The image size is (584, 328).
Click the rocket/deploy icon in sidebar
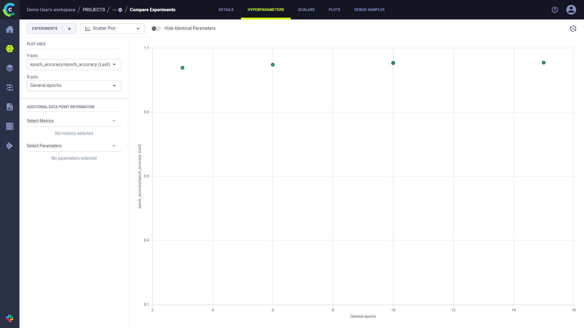(10, 146)
